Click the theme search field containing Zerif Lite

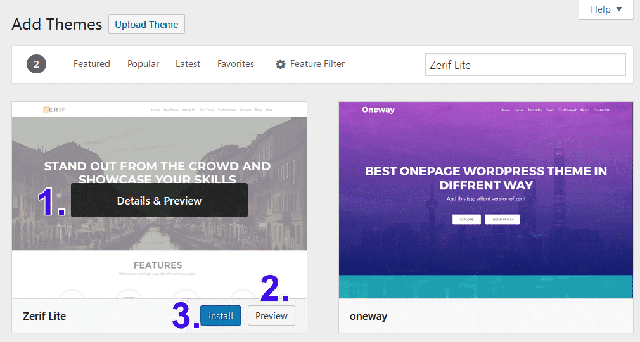(525, 65)
